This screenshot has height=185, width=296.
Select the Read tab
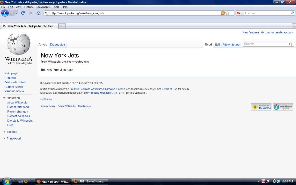208,45
